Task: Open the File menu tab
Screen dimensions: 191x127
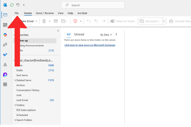Action: [x=17, y=13]
